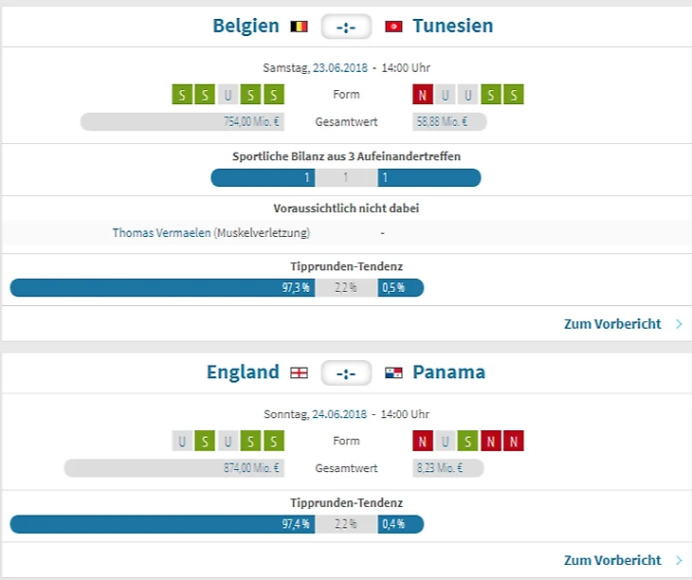Open the Tunesien team page
692x580 pixels.
453,26
